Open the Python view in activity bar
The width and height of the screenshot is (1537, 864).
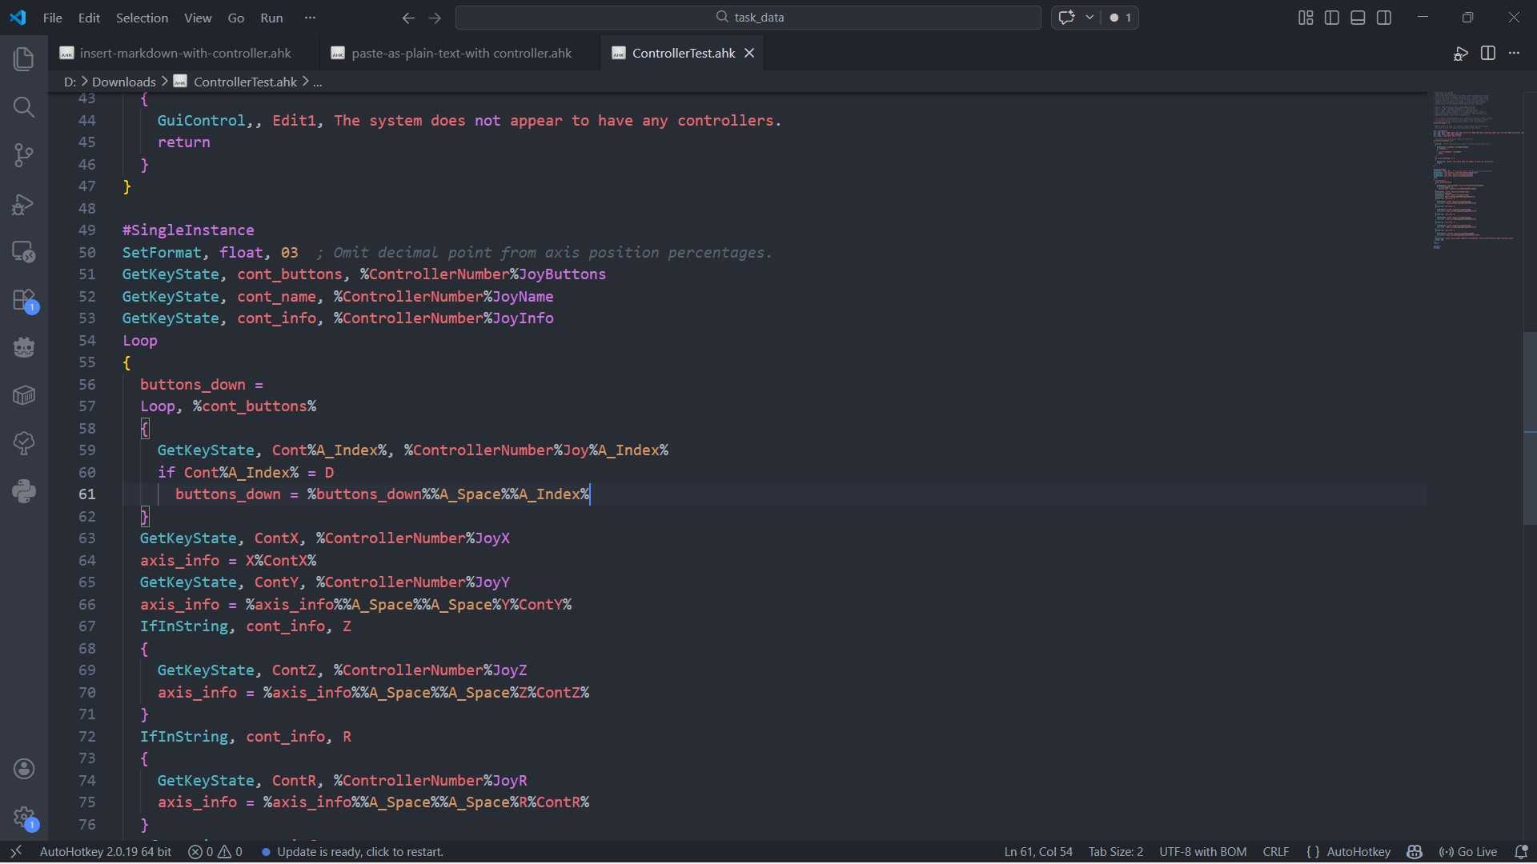24,491
